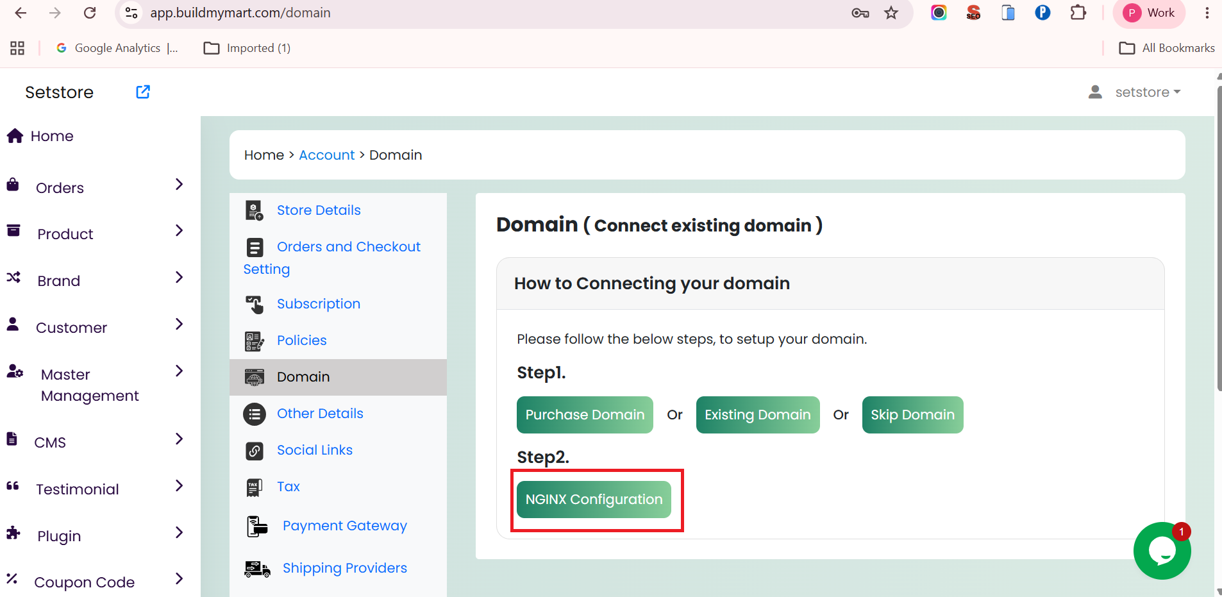This screenshot has width=1222, height=597.
Task: Click the Store Details icon
Action: click(x=255, y=210)
